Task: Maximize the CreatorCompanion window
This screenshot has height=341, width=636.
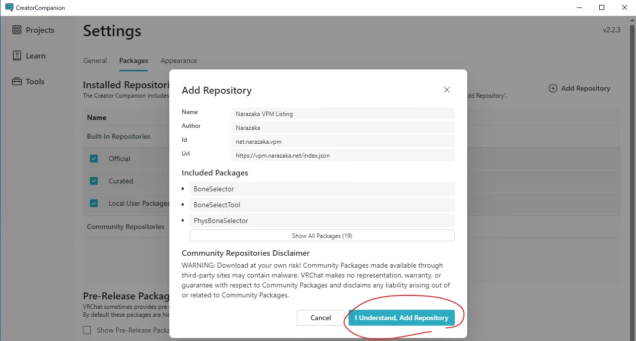Action: pos(601,8)
